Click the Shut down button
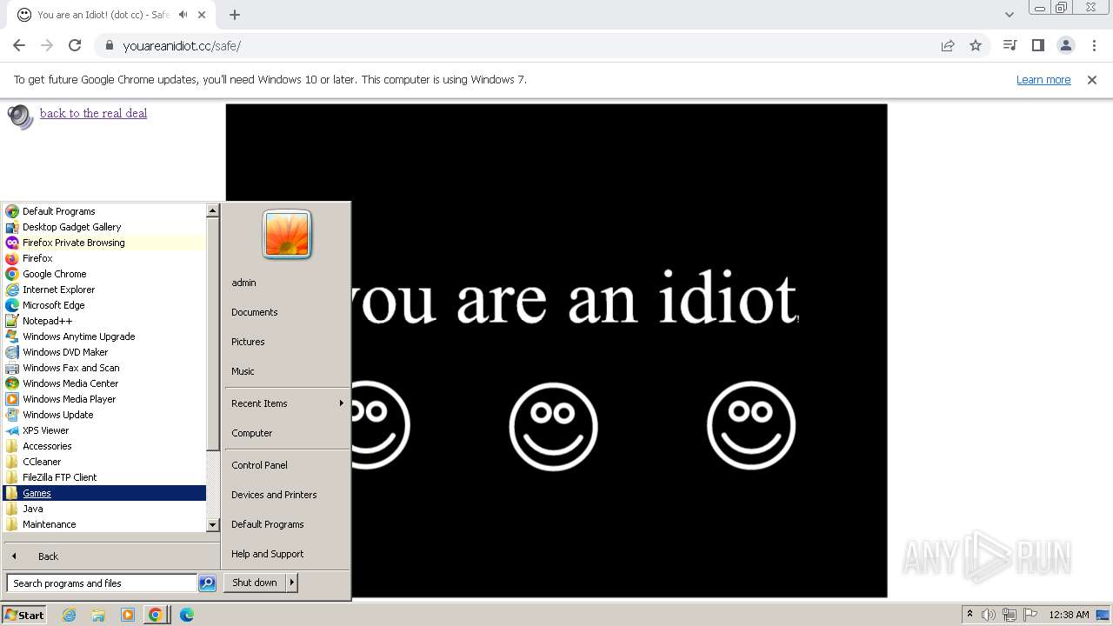The width and height of the screenshot is (1113, 626). point(255,583)
